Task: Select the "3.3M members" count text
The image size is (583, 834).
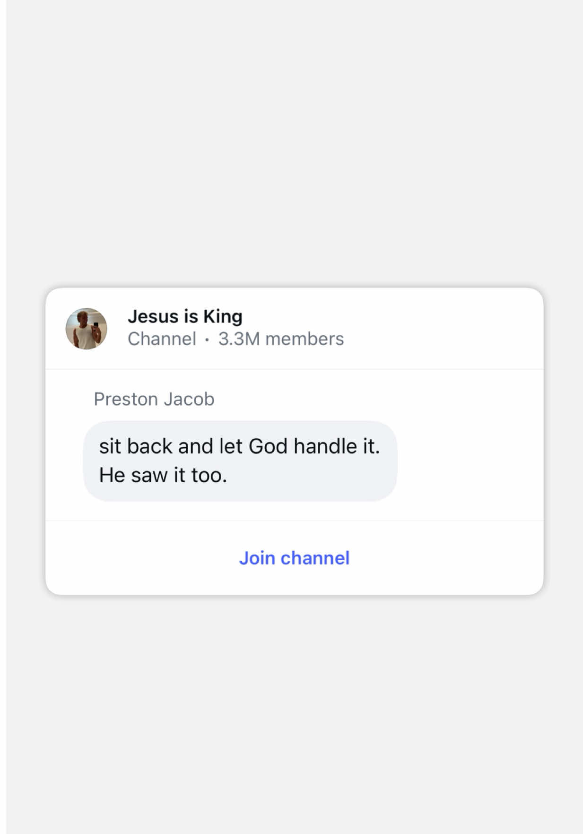Action: [x=281, y=339]
